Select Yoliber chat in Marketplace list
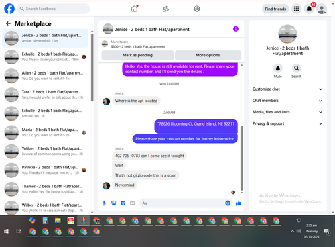The width and height of the screenshot is (335, 247). [x=45, y=151]
